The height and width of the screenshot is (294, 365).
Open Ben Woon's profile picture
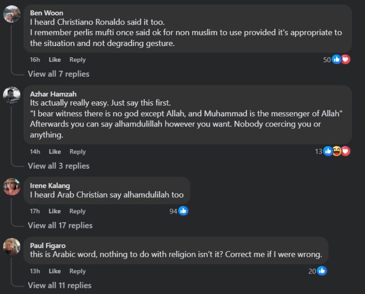click(12, 14)
